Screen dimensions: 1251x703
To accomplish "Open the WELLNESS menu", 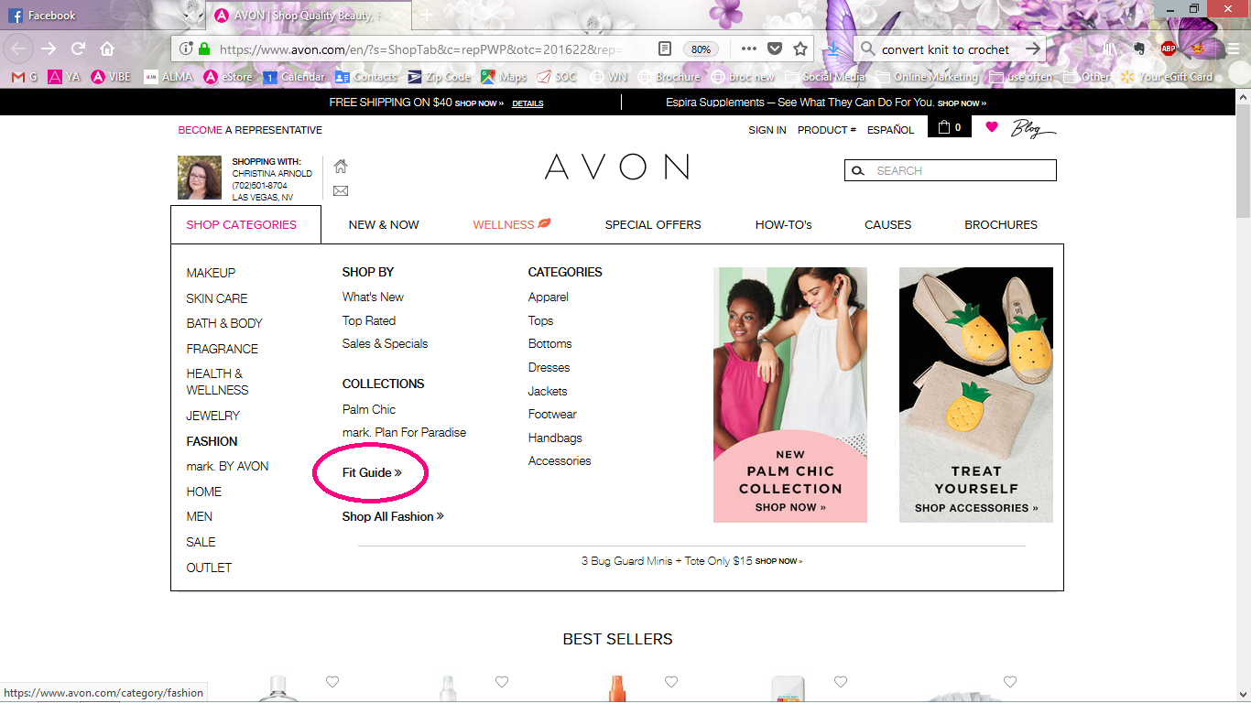I will 512,224.
